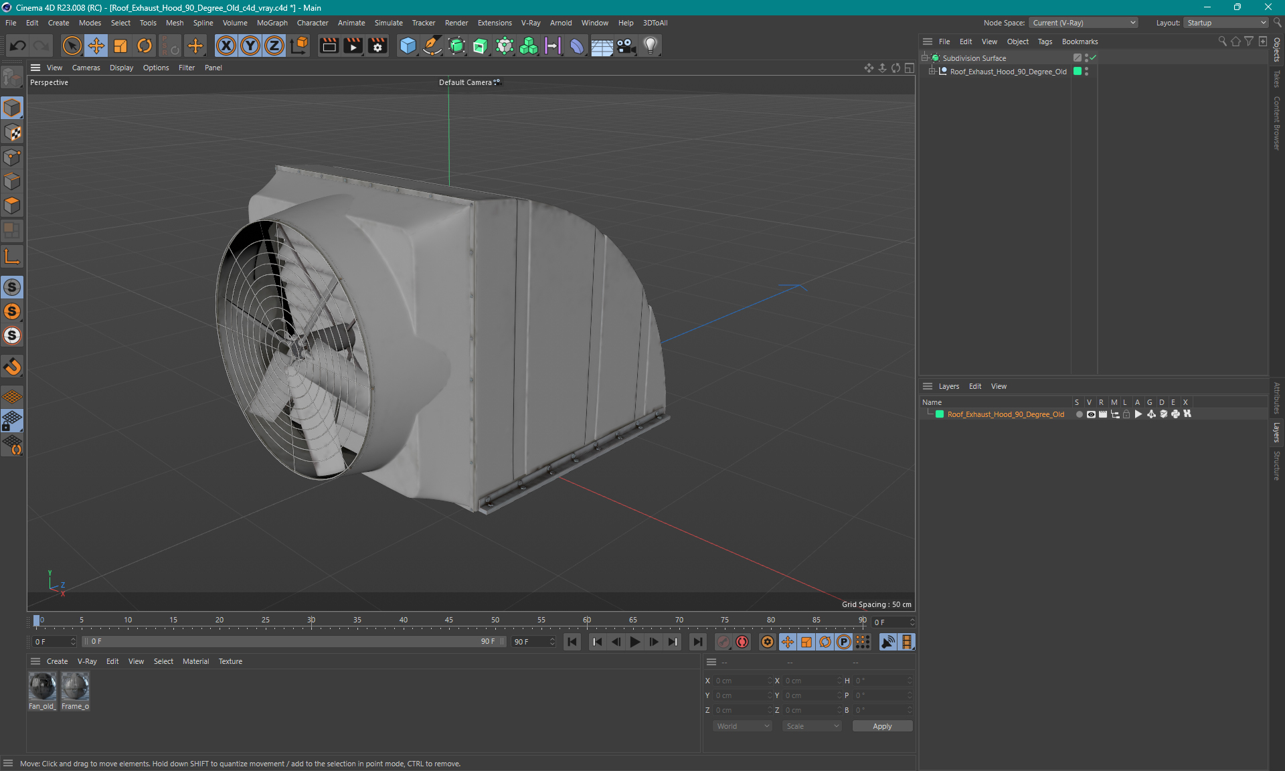This screenshot has height=771, width=1285.
Task: Toggle the Y axis lock
Action: click(x=250, y=46)
